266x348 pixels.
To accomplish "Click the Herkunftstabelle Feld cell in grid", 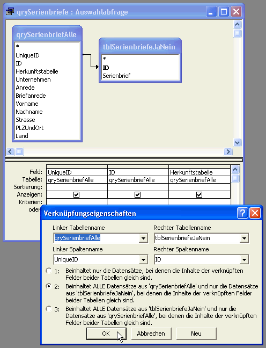I will [x=199, y=172].
